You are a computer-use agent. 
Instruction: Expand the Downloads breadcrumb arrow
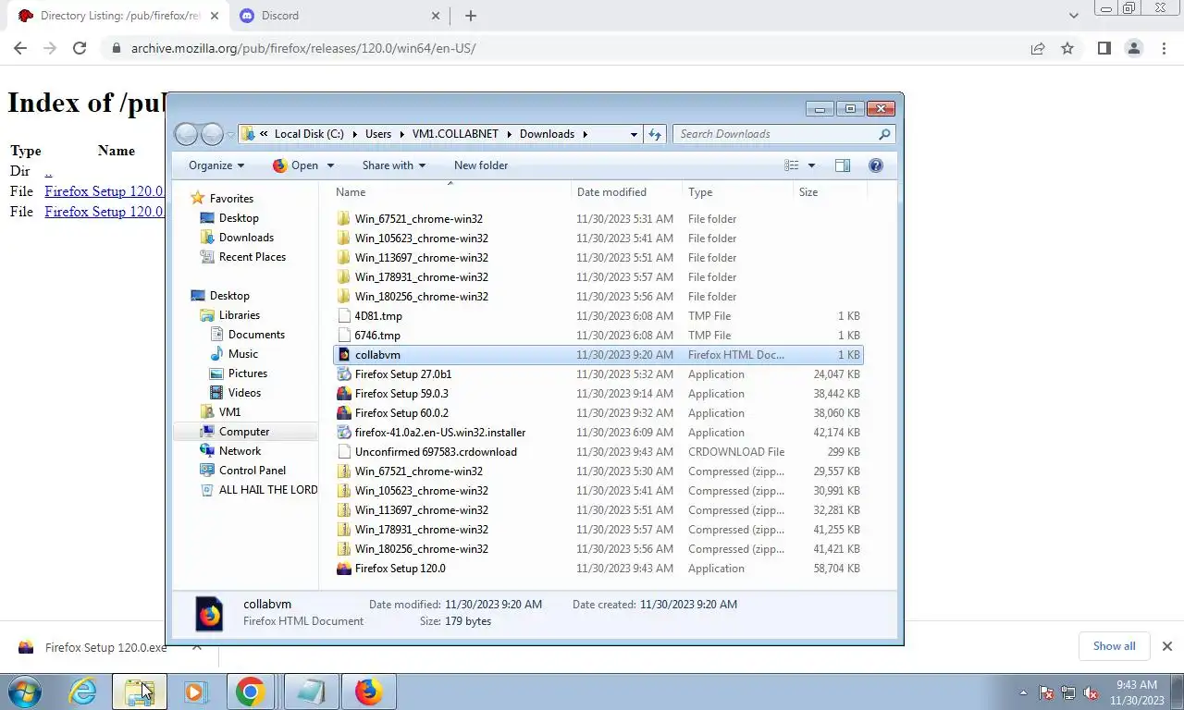(x=585, y=134)
